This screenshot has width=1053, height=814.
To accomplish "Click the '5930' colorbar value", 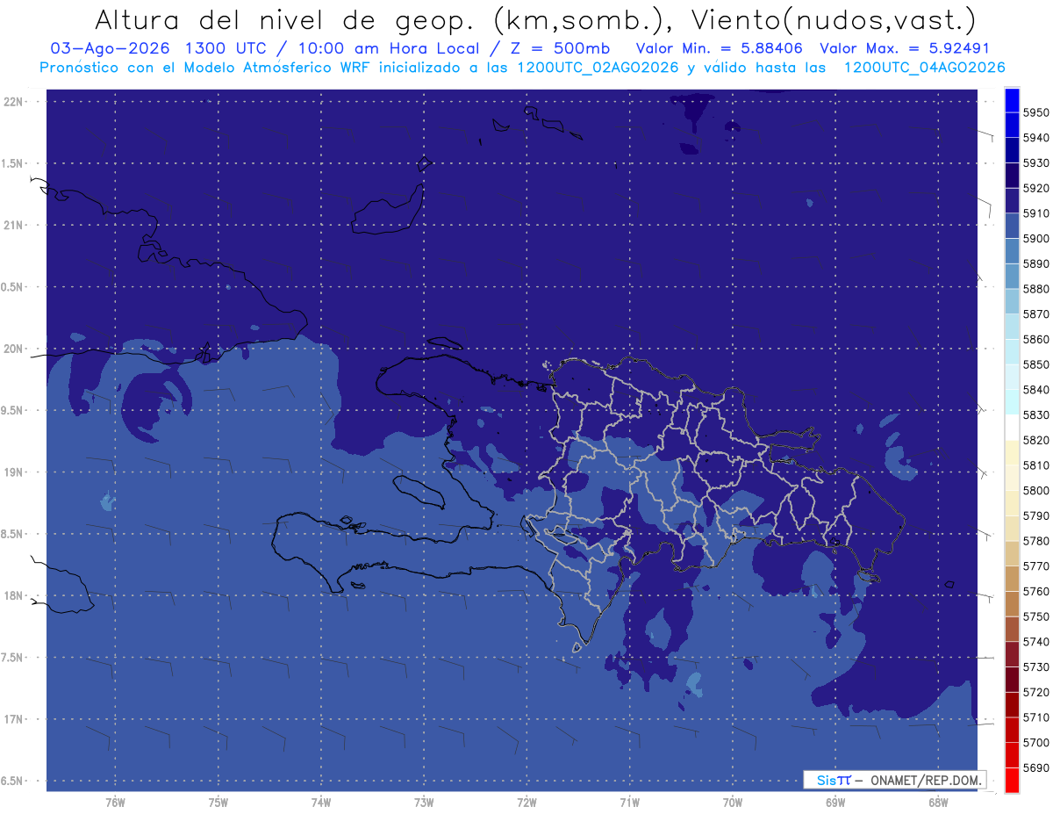I will 1035,163.
